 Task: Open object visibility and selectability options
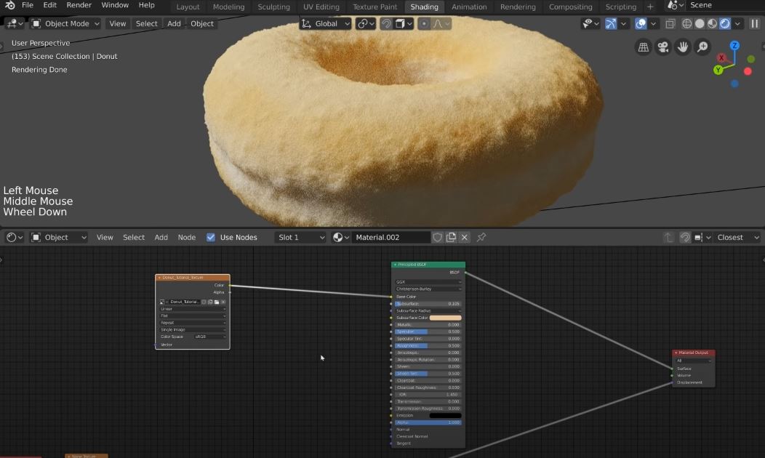click(x=590, y=23)
